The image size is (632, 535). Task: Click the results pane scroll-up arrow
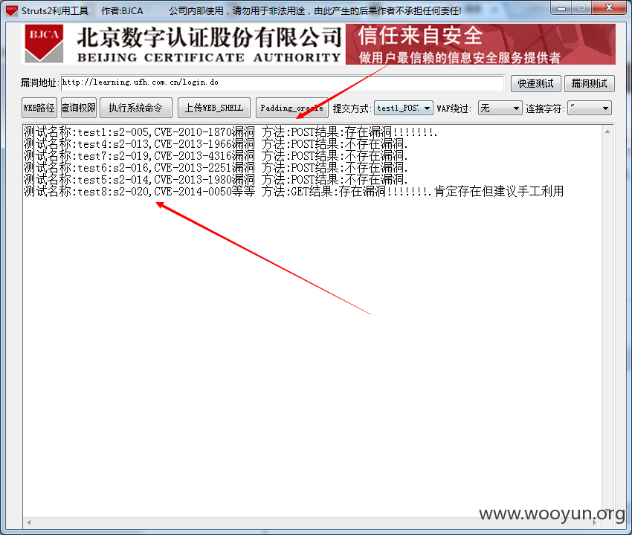pos(607,132)
